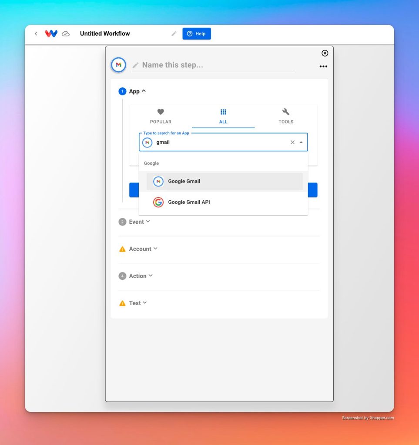The image size is (419, 445).
Task: Click the app search field containing gmail
Action: [x=223, y=142]
